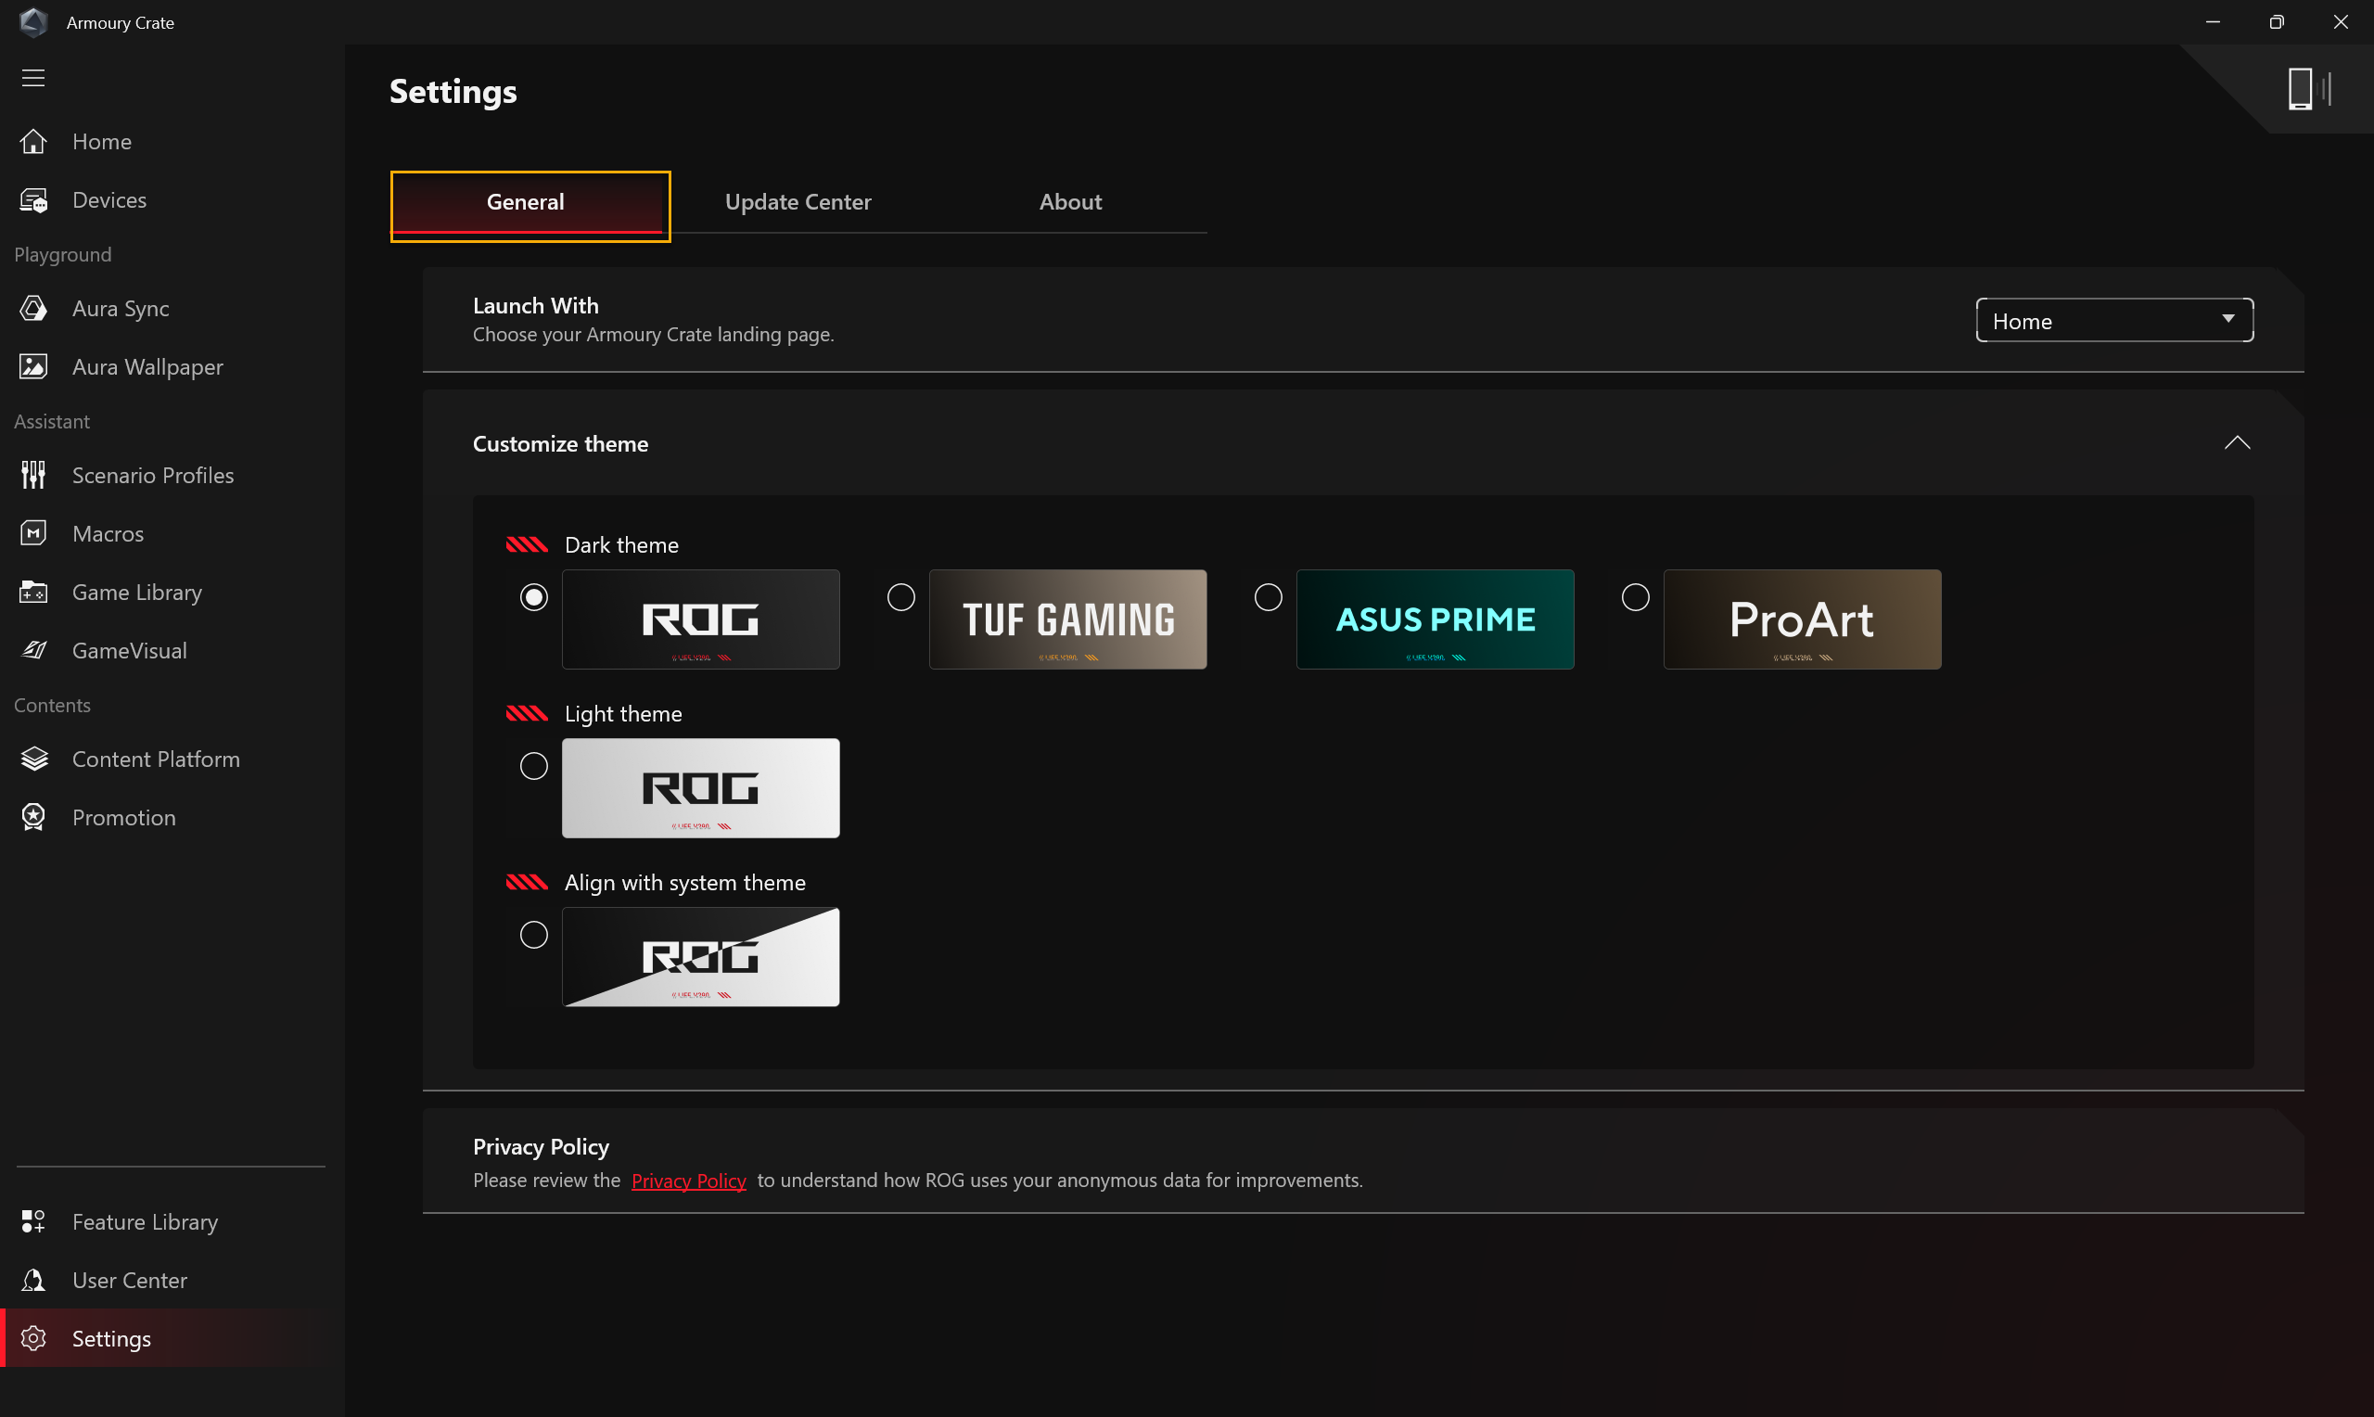Image resolution: width=2374 pixels, height=1417 pixels.
Task: Open Scenario Profiles in the sidebar
Action: tap(153, 475)
